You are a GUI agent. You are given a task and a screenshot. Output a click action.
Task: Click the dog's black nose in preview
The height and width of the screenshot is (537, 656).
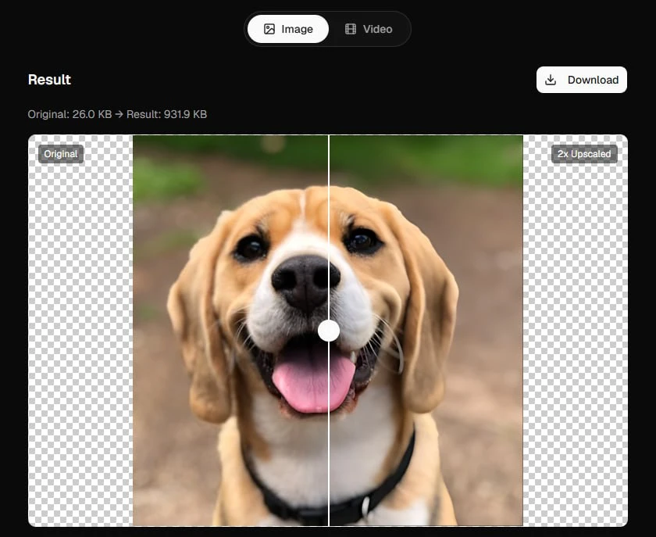[x=305, y=283]
